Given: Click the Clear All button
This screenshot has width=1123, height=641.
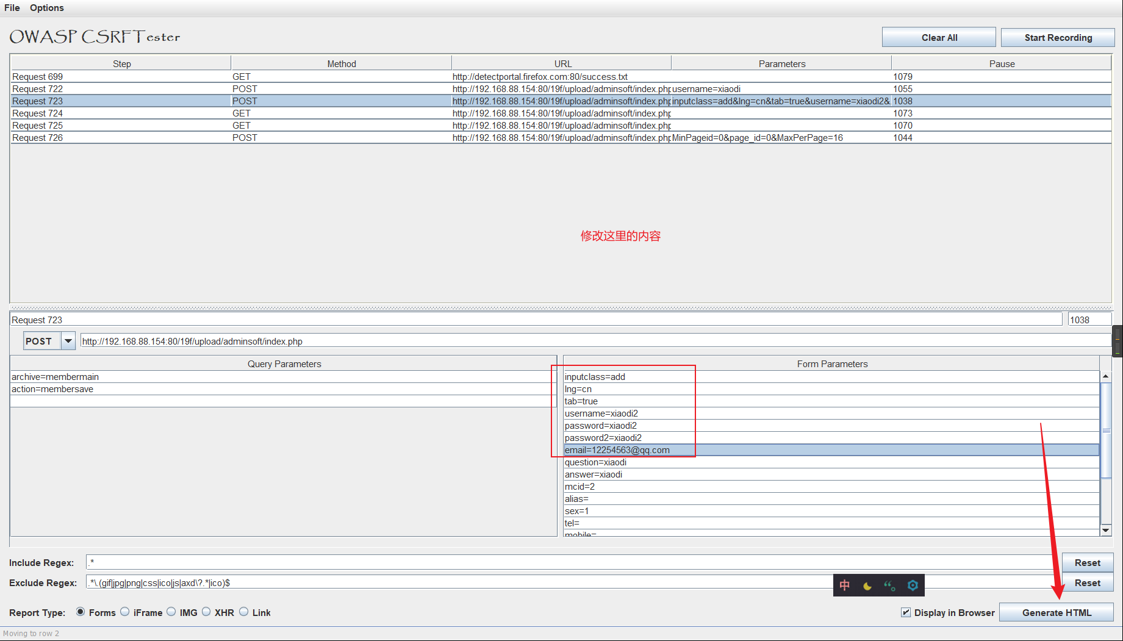Looking at the screenshot, I should (x=939, y=37).
